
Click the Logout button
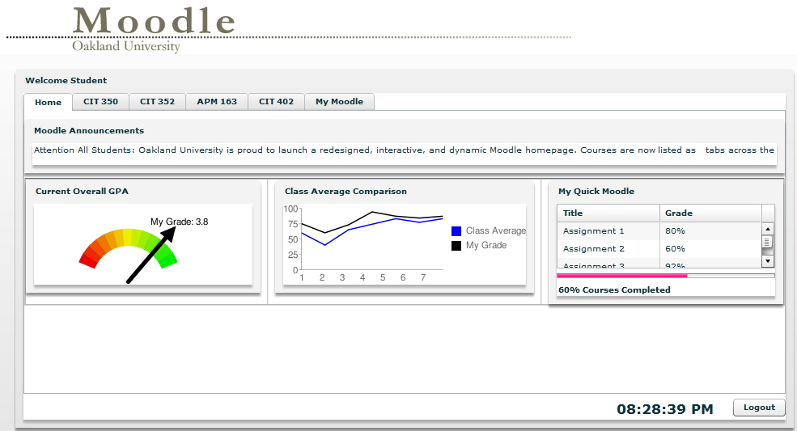pyautogui.click(x=759, y=408)
